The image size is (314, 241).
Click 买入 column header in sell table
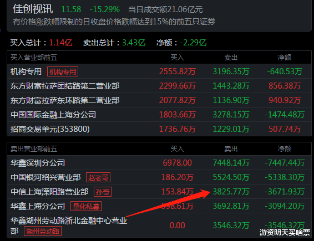point(177,149)
